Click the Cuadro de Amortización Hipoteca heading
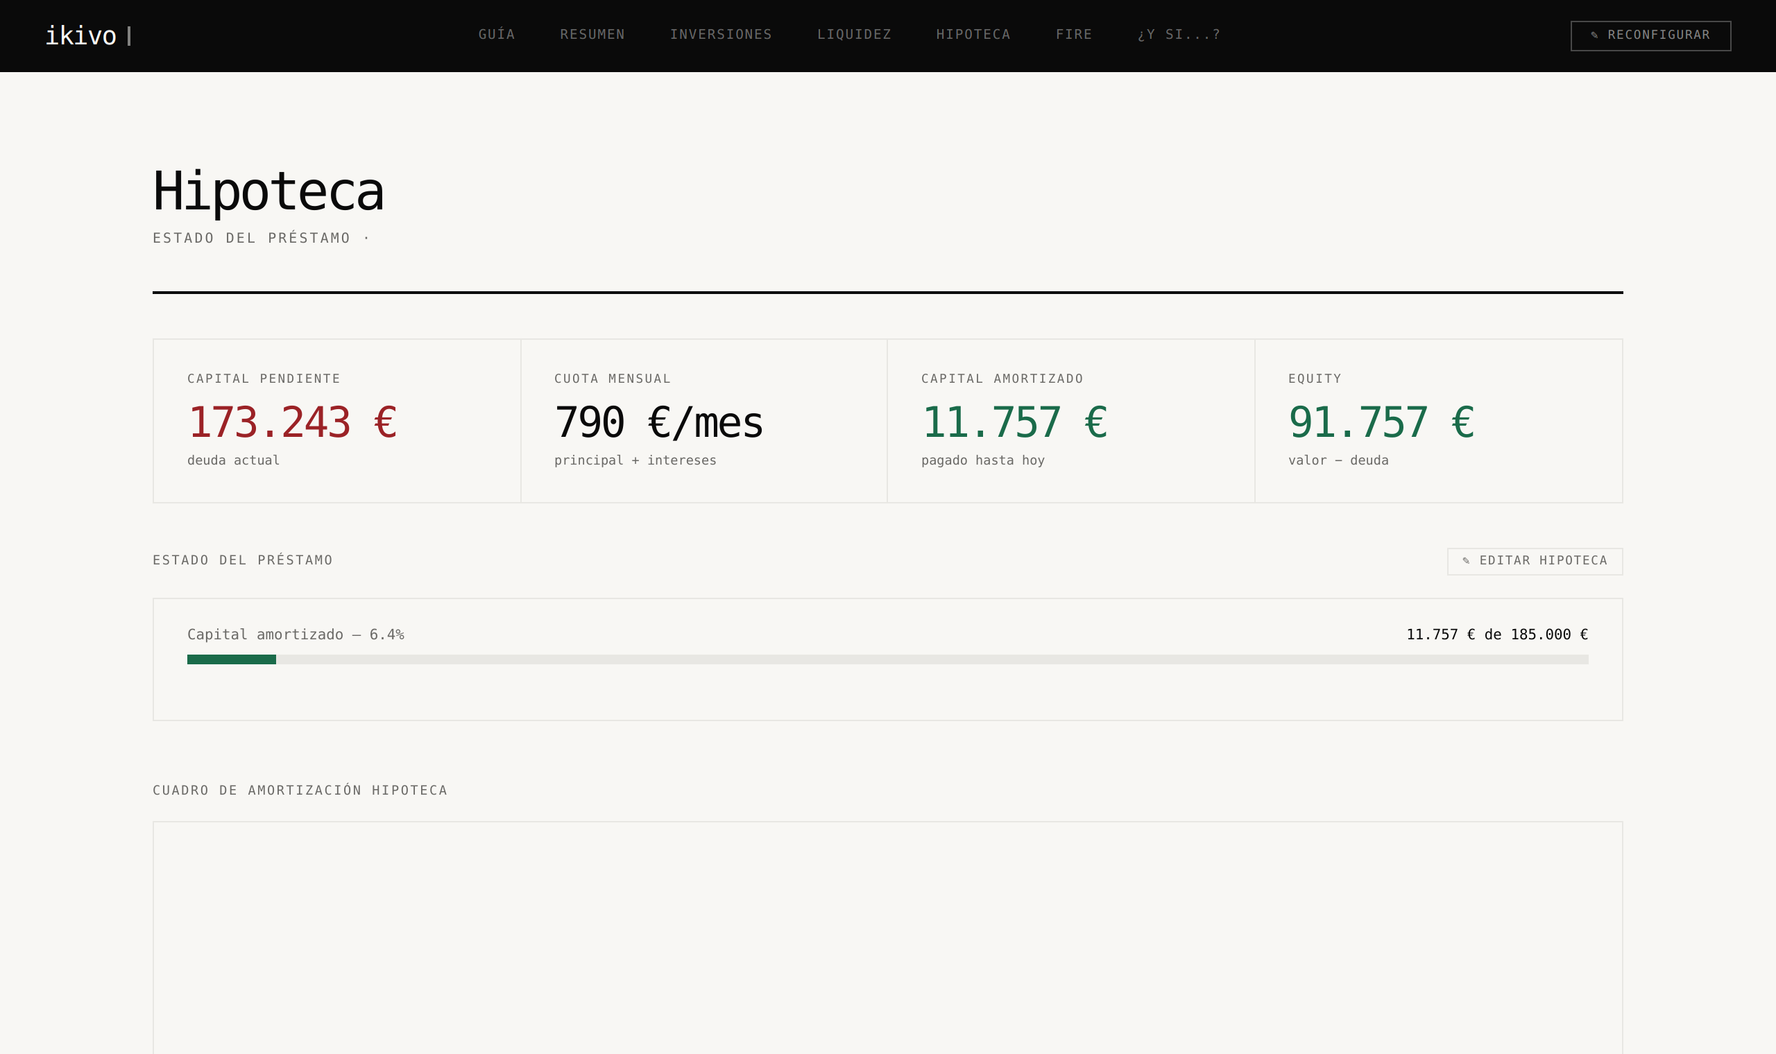The height and width of the screenshot is (1054, 1776). click(300, 790)
